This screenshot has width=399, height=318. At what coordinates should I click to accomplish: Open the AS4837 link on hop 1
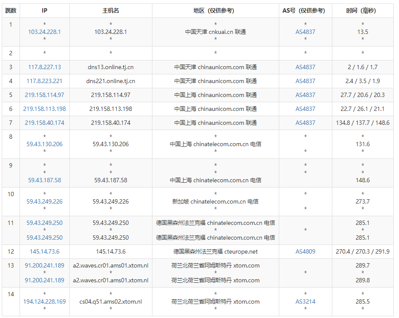coord(305,31)
